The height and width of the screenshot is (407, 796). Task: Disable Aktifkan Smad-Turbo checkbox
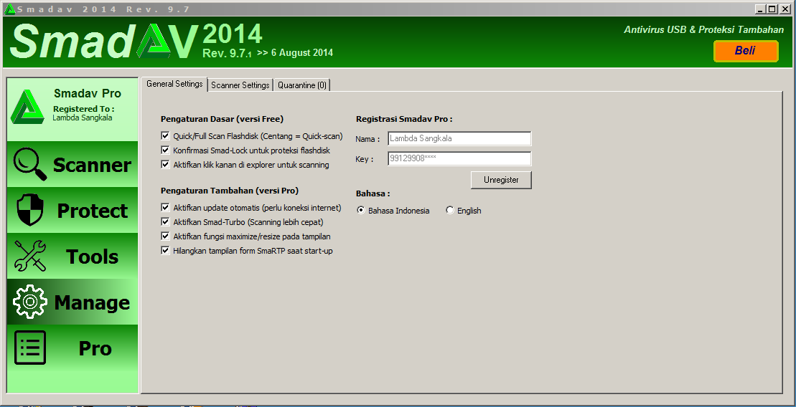[165, 221]
